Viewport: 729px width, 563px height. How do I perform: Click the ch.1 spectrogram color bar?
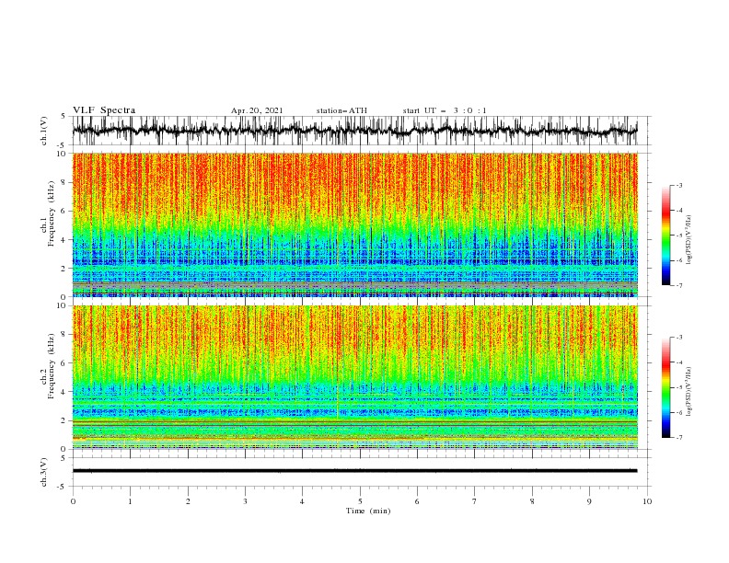pyautogui.click(x=665, y=236)
